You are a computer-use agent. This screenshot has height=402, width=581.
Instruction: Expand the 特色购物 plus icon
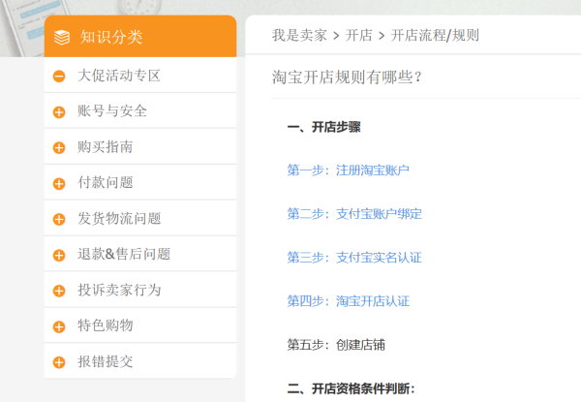[x=59, y=326]
